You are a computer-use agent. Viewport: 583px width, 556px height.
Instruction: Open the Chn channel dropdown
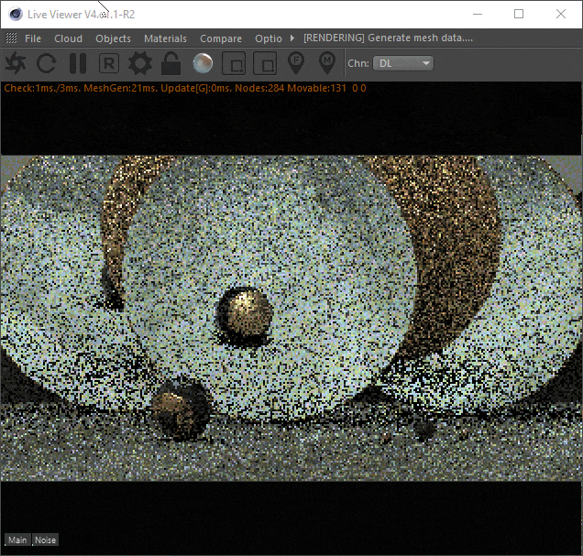[x=402, y=63]
